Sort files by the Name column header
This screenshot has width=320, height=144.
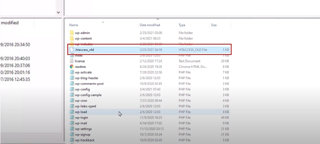tap(74, 25)
